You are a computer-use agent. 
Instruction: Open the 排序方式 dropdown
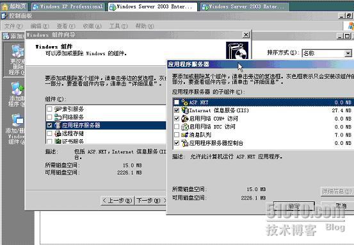point(348,53)
